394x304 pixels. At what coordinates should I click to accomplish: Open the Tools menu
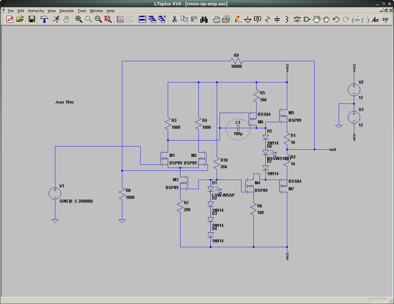[82, 11]
